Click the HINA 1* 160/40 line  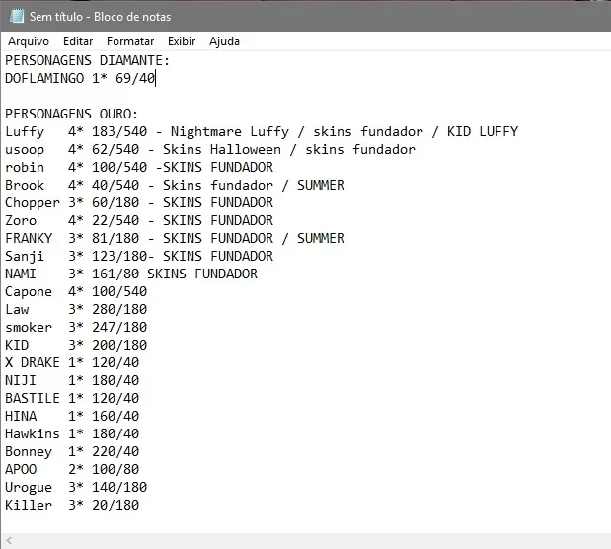point(72,416)
